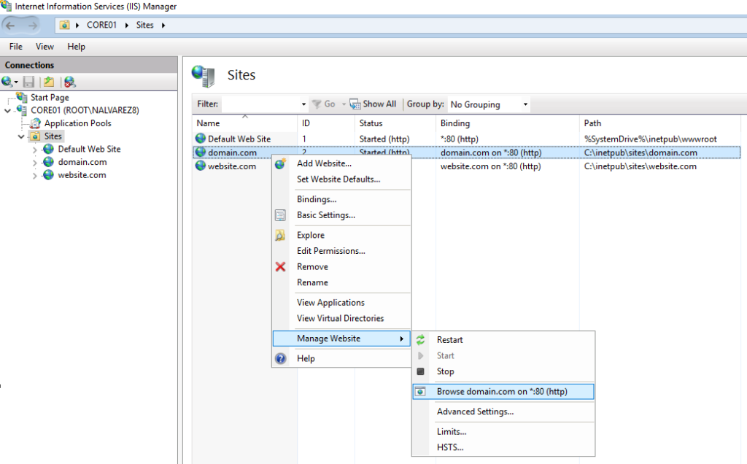The width and height of the screenshot is (747, 464).
Task: Open the Help menu in menu bar
Action: pyautogui.click(x=76, y=46)
